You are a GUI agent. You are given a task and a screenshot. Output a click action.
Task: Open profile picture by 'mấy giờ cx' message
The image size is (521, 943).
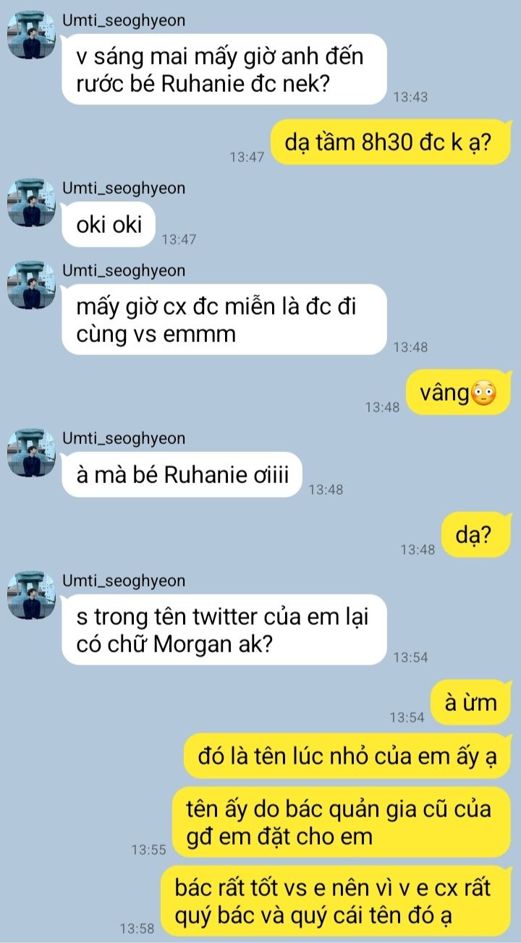31,285
